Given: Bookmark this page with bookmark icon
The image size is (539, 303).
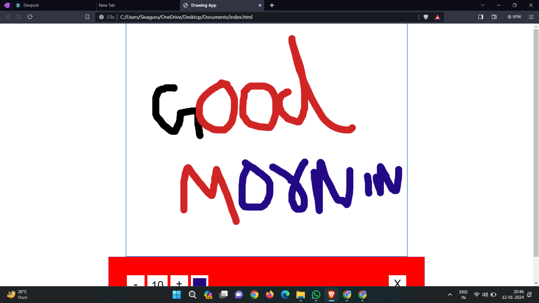Looking at the screenshot, I should [87, 17].
